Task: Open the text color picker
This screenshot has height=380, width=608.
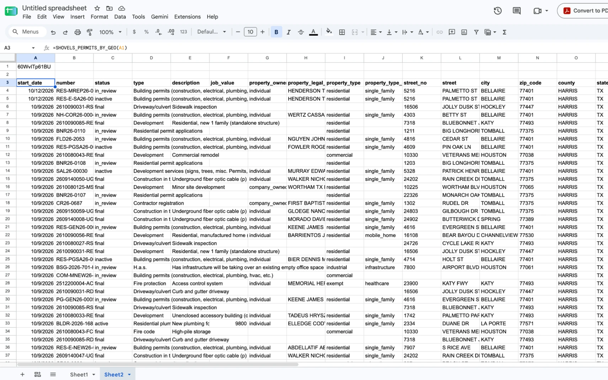Action: point(313,32)
